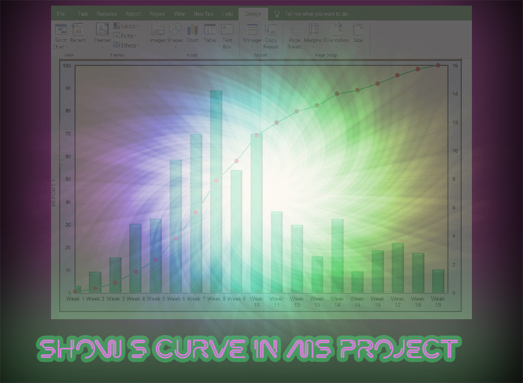The image size is (523, 383).
Task: Switch to the Resource tab
Action: coord(107,14)
